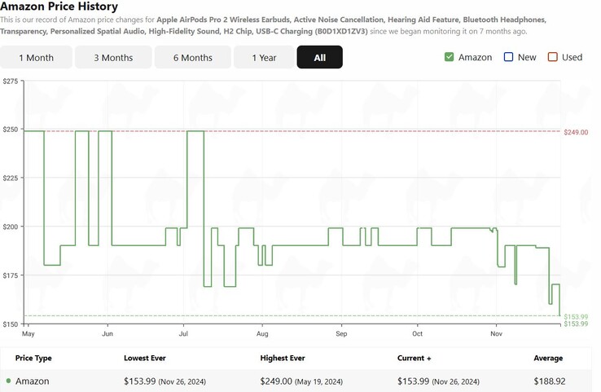601x392 pixels.
Task: Select the 1 Month range tab
Action: (x=36, y=58)
